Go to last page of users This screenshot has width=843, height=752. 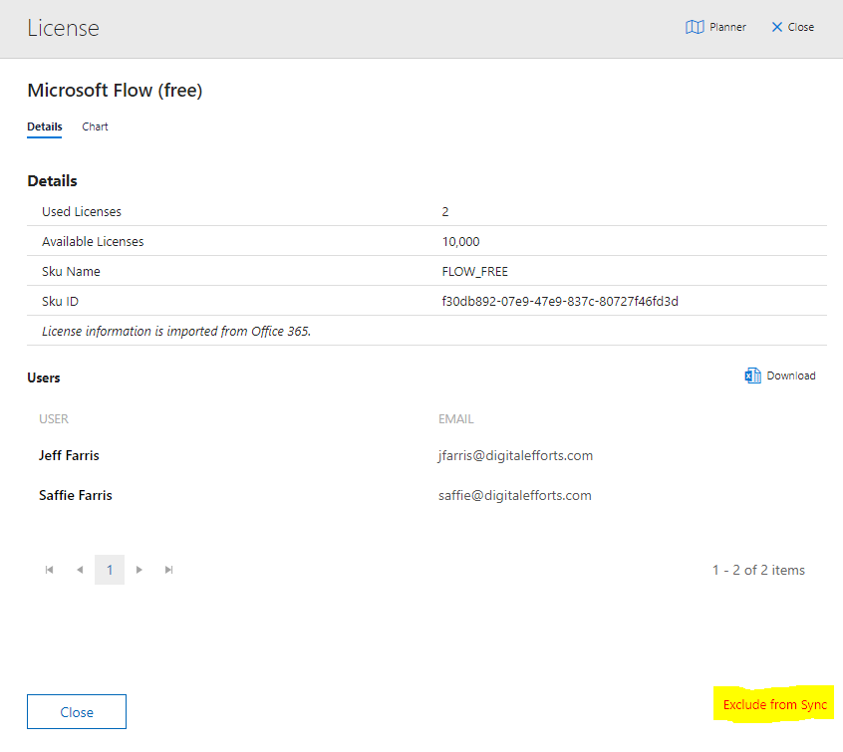click(x=168, y=570)
